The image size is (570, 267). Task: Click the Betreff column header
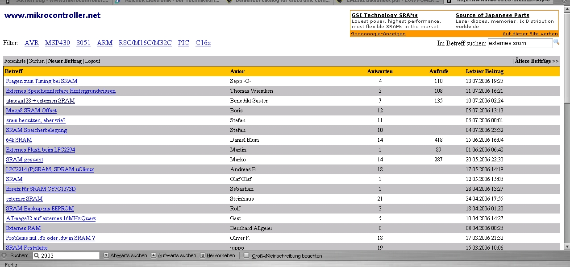(x=14, y=71)
